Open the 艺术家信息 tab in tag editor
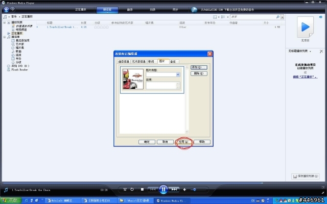Screen dimensions: 327x204 pos(138,61)
